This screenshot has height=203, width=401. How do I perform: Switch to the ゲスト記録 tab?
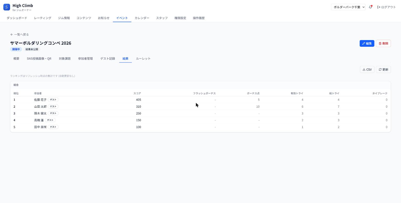tap(108, 59)
